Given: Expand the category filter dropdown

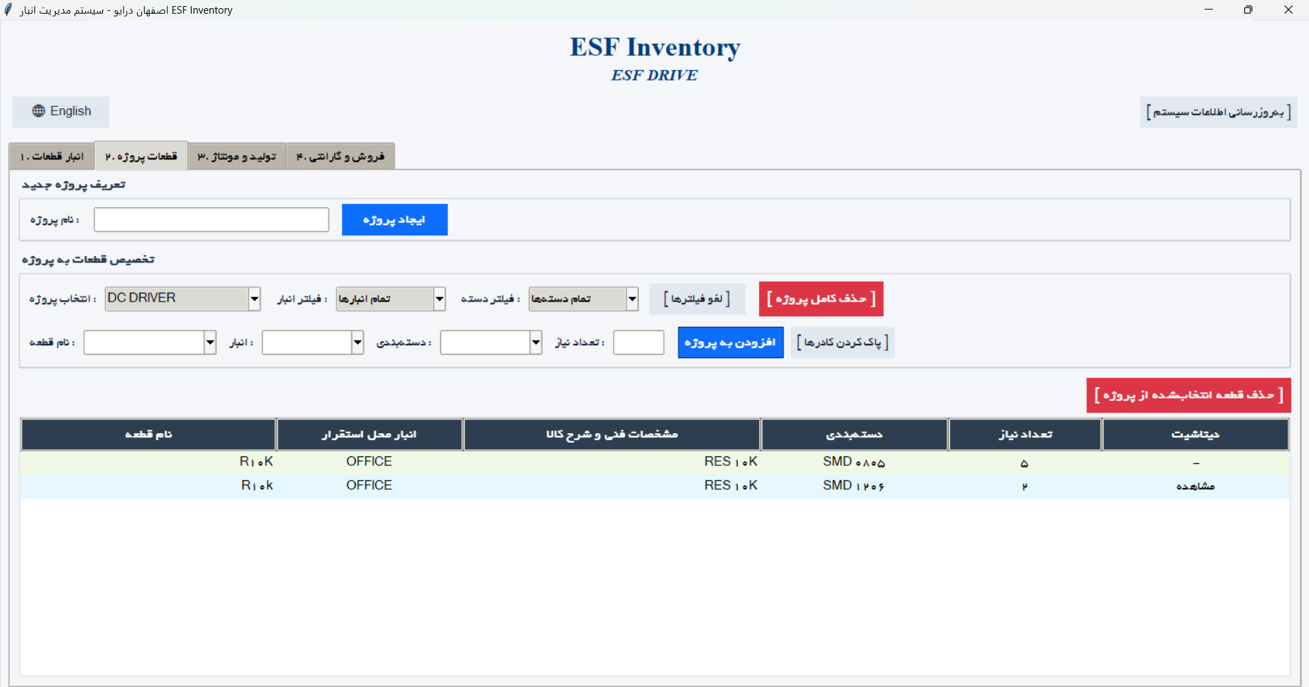Looking at the screenshot, I should pyautogui.click(x=584, y=299).
